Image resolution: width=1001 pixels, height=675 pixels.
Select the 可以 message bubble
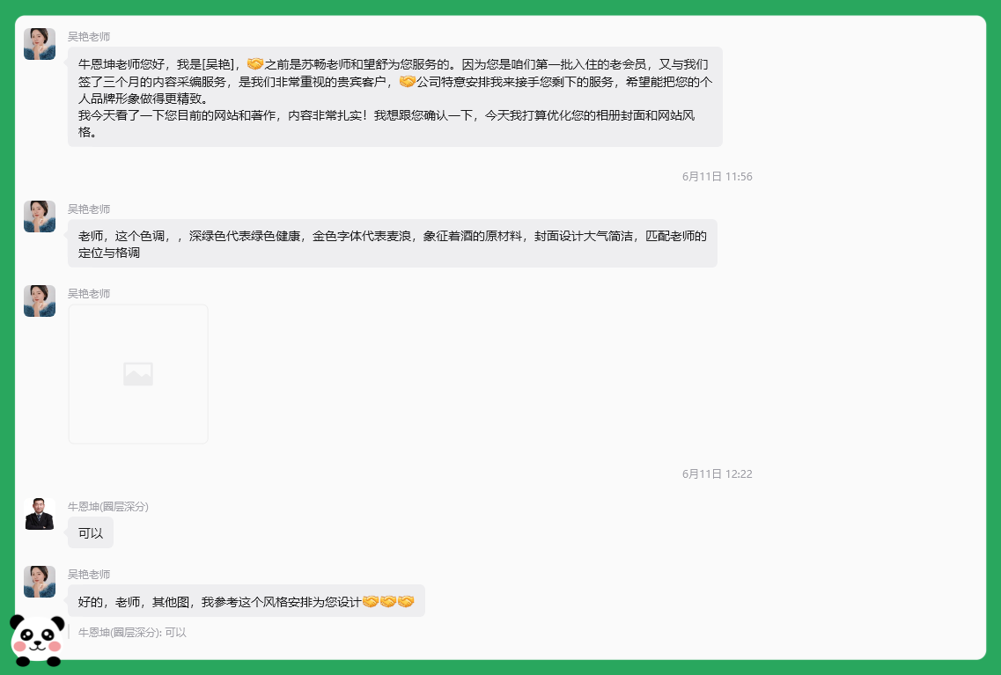[91, 532]
